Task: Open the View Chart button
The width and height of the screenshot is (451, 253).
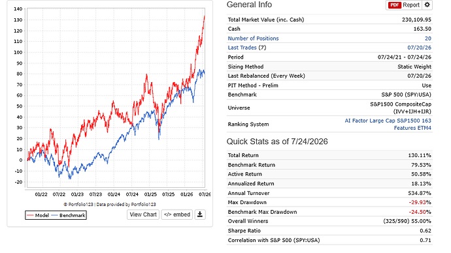Action: click(143, 215)
